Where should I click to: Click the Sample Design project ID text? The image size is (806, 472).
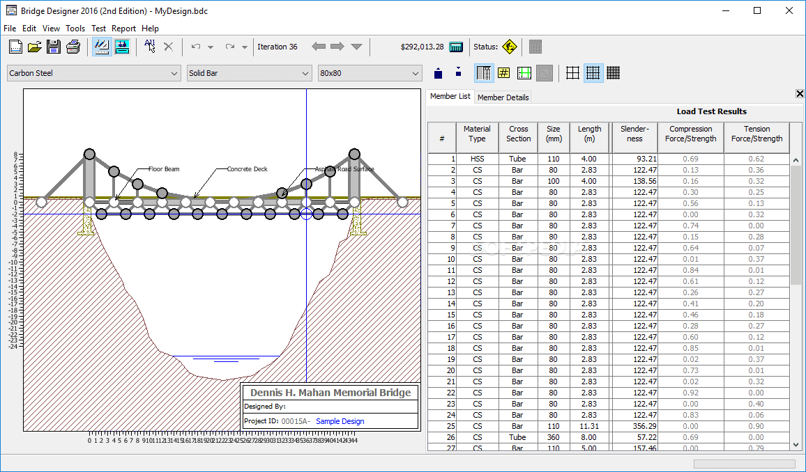click(x=340, y=421)
